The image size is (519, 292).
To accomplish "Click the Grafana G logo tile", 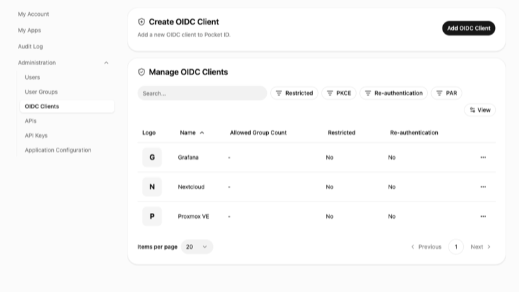I will pos(152,158).
